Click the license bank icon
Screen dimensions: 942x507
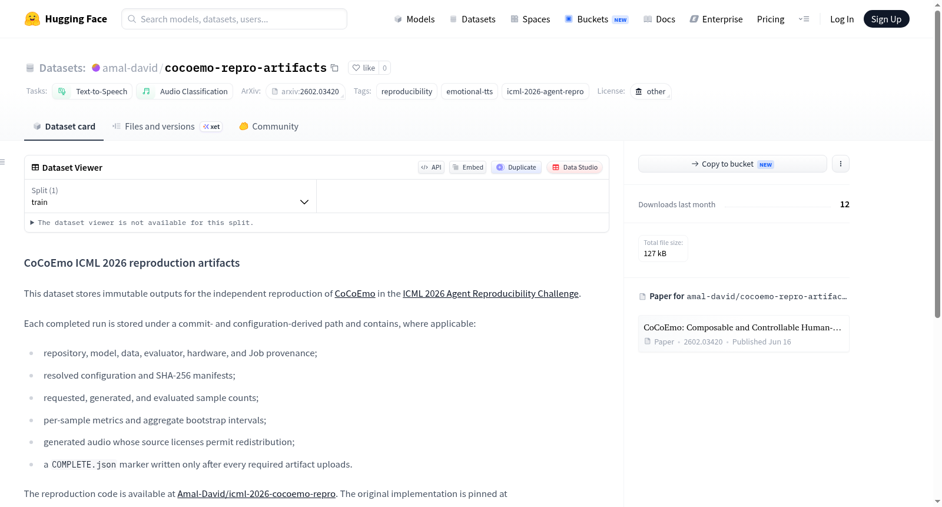tap(639, 91)
